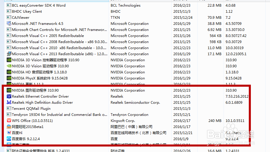Click the 阿里旺旺2015Beta1 icon
The width and height of the screenshot is (270, 152).
9,127
